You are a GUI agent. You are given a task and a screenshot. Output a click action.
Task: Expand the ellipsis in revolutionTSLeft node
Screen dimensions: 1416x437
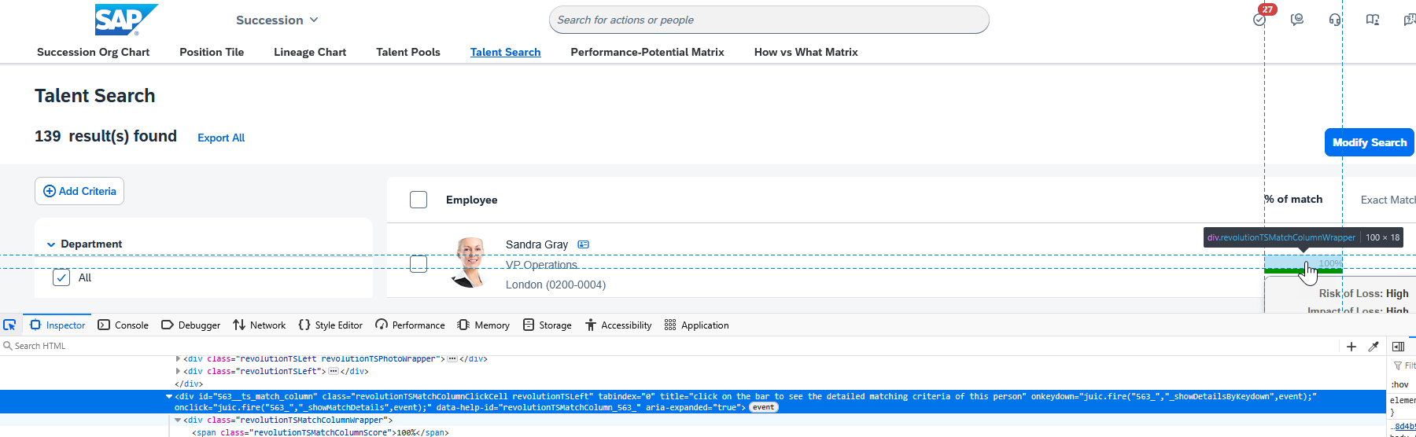coord(334,371)
